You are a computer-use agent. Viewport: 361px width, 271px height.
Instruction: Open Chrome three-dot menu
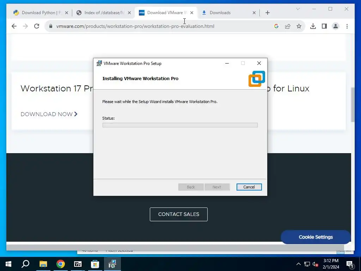347,26
